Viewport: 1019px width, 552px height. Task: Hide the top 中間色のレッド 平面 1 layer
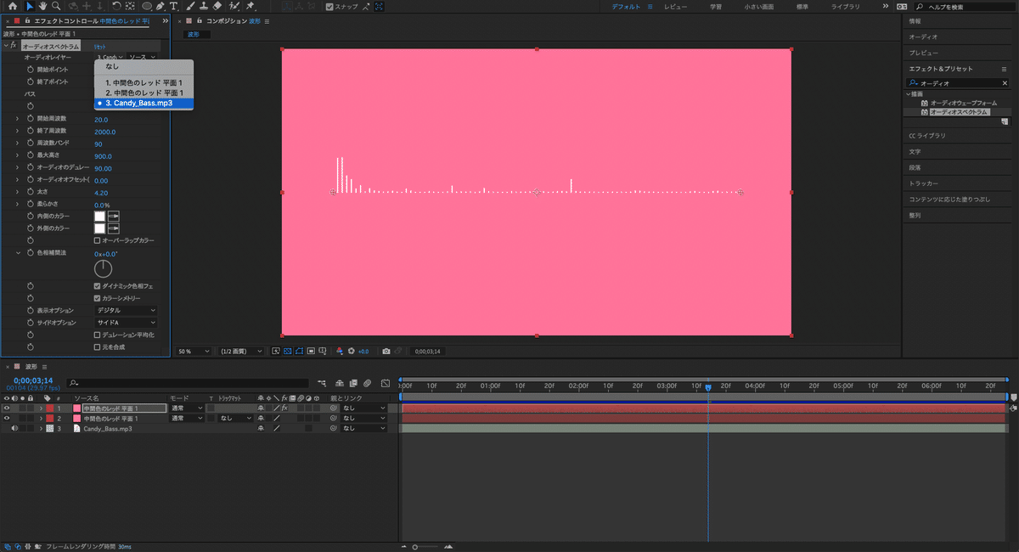click(x=6, y=407)
